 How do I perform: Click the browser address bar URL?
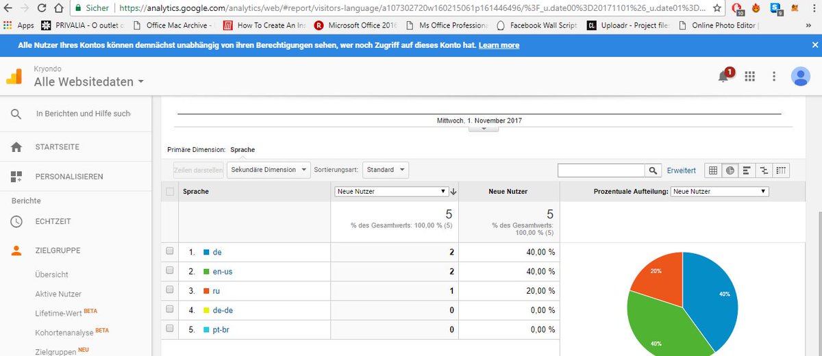(x=413, y=9)
